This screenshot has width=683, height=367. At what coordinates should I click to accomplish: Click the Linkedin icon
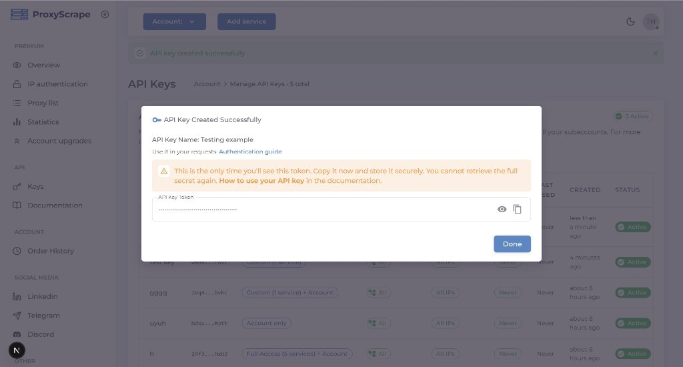click(17, 296)
